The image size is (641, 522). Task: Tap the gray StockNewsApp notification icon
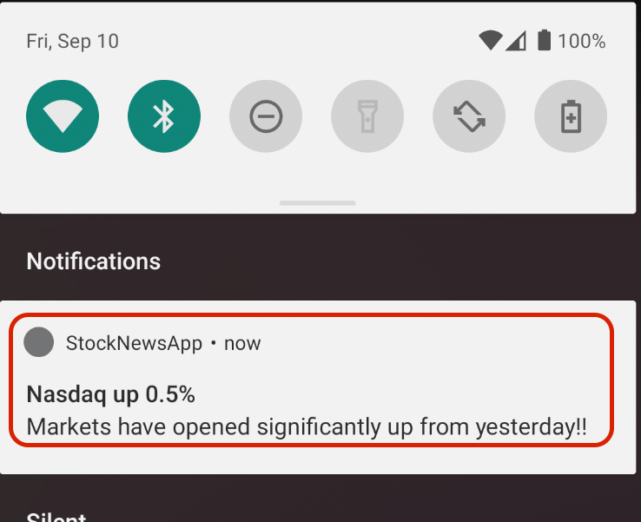38,343
